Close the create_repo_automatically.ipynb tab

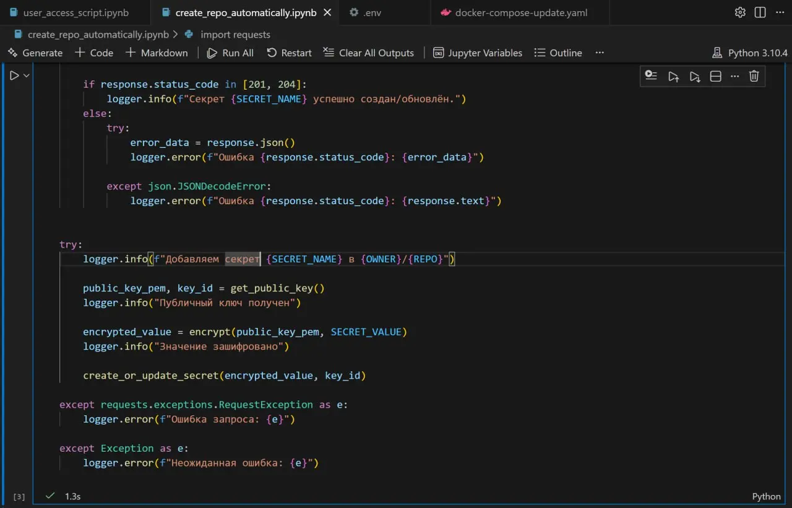click(327, 12)
